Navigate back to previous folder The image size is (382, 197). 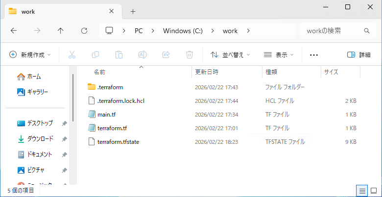pyautogui.click(x=13, y=31)
